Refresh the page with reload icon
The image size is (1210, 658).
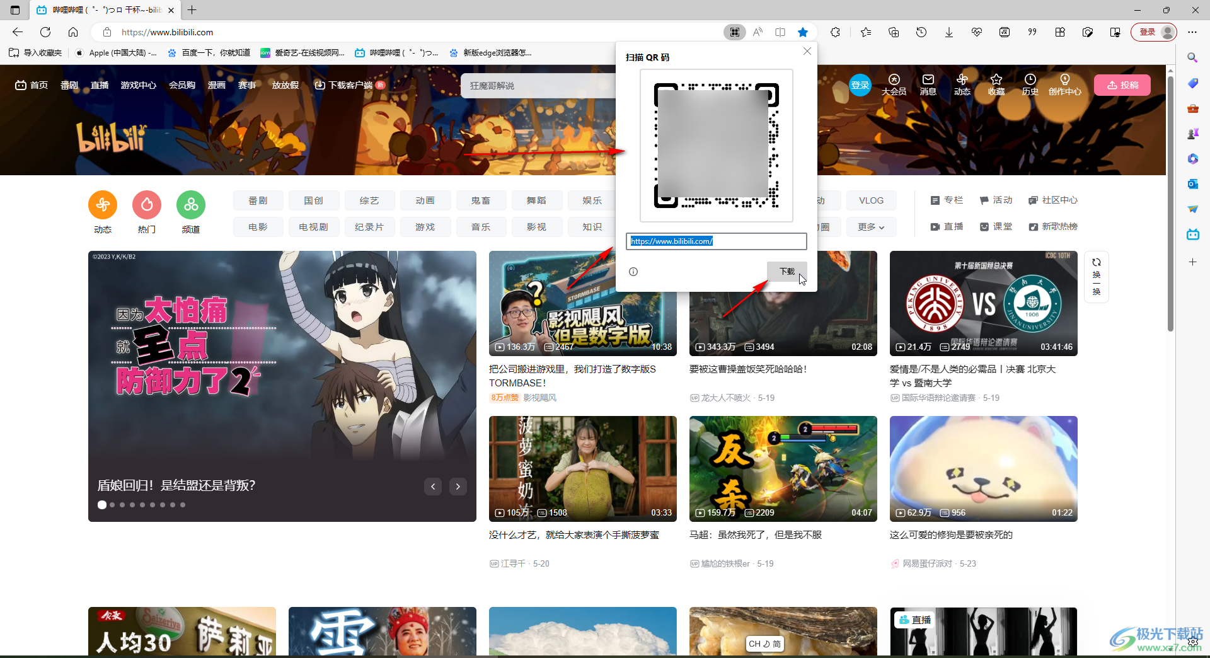click(x=45, y=32)
